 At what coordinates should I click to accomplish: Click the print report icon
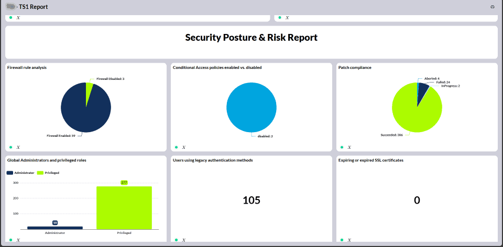point(493,7)
